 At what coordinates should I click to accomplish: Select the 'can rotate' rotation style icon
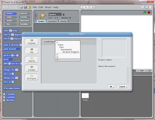click(36, 13)
